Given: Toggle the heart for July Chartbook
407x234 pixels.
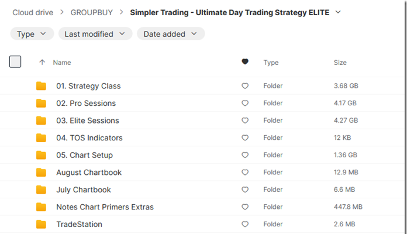Looking at the screenshot, I should (x=245, y=190).
